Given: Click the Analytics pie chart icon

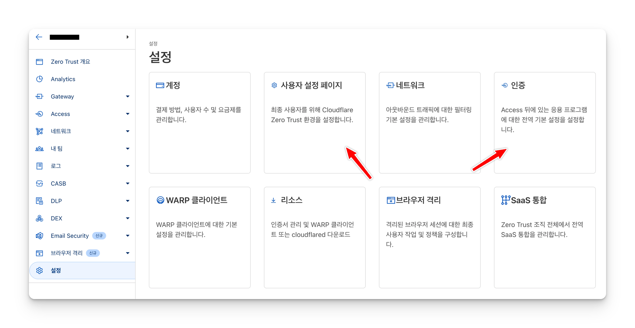Looking at the screenshot, I should coord(39,79).
